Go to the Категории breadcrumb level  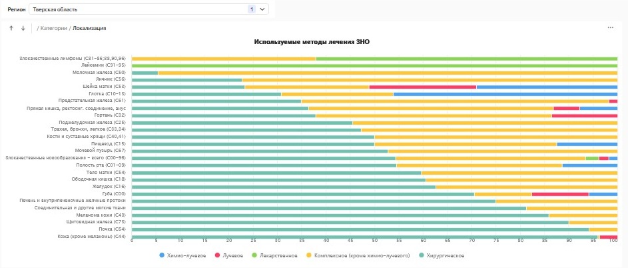click(54, 28)
